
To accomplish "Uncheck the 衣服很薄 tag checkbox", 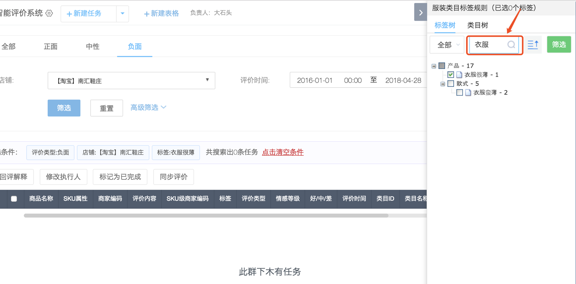I will (x=450, y=75).
